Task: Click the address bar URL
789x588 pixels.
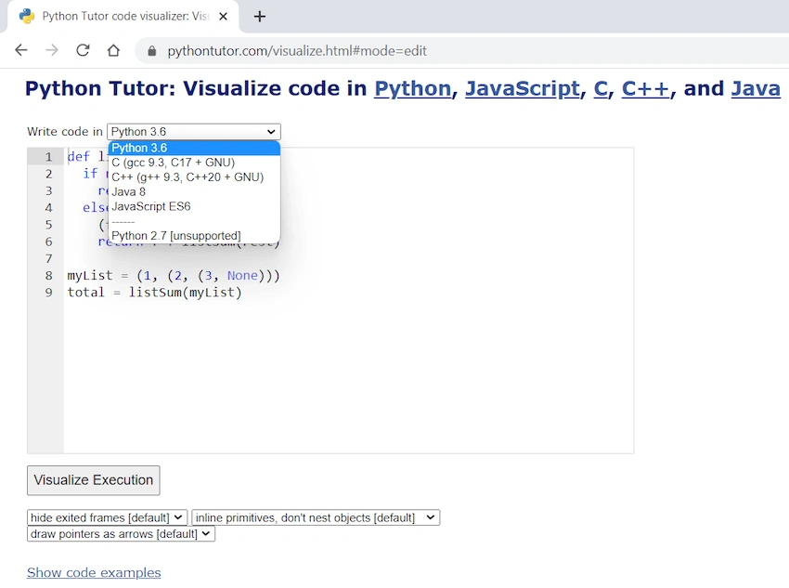Action: click(297, 51)
